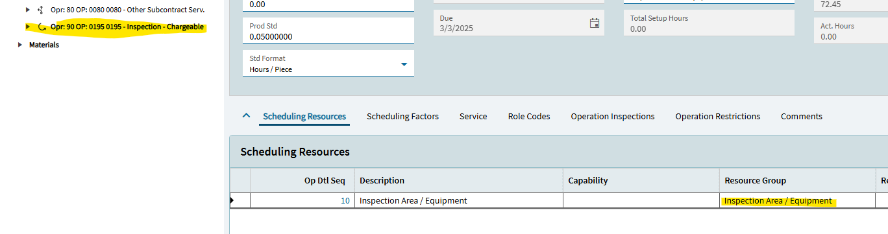
Task: Click the circular arrow icon beside Opr: 90
Action: point(42,27)
